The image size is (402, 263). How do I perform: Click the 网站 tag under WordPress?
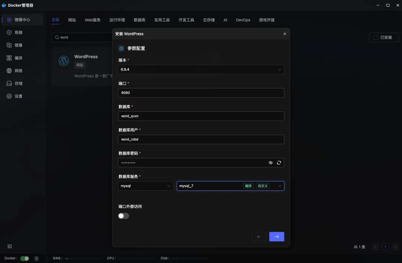(x=80, y=65)
